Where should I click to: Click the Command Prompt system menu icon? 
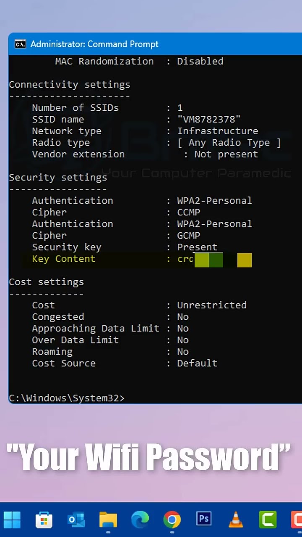tap(20, 44)
